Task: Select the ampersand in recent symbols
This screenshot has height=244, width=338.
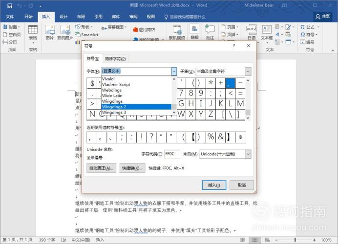Action: coord(220,137)
